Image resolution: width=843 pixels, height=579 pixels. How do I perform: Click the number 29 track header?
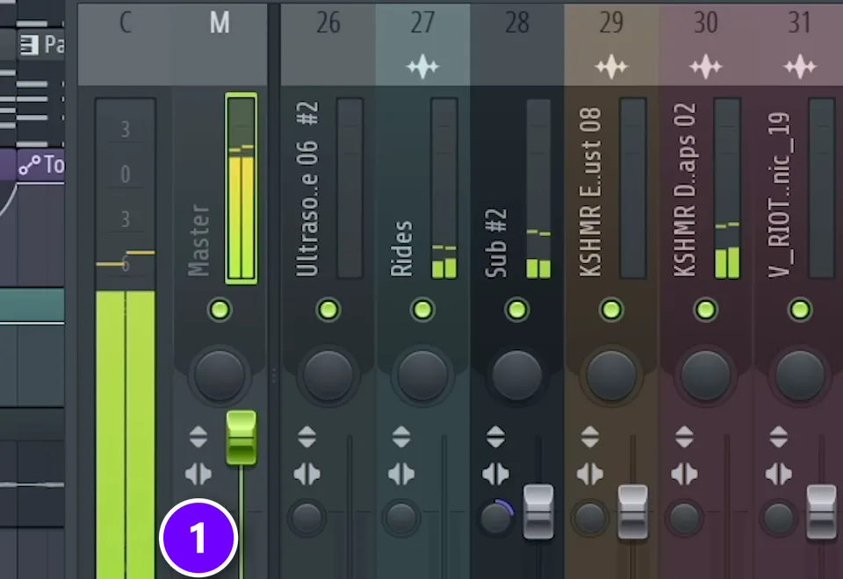coord(611,45)
